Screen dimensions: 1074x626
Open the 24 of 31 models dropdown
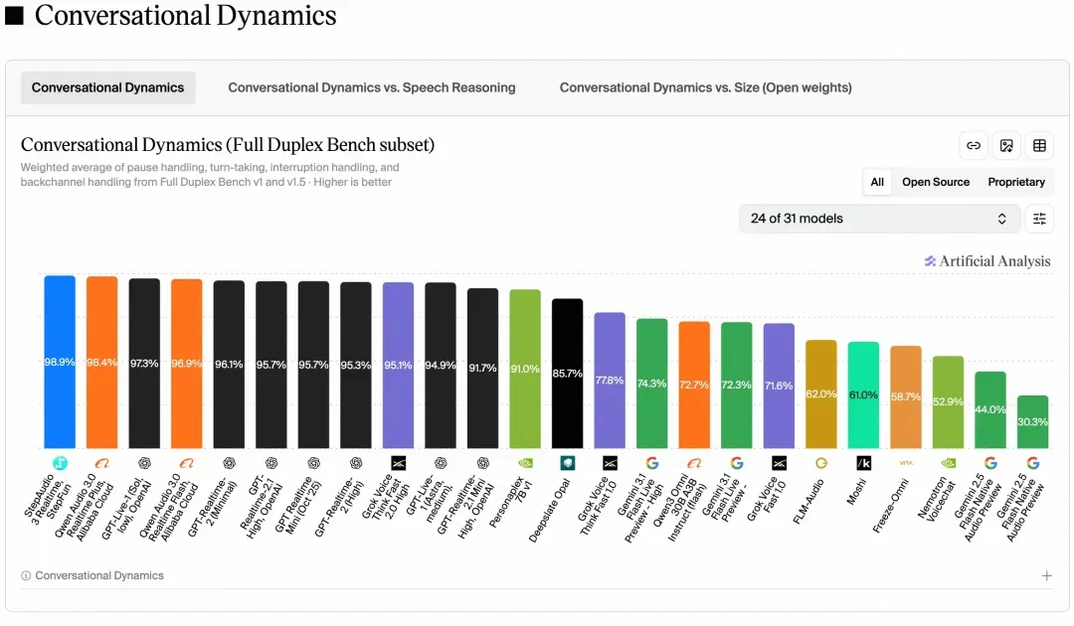click(x=879, y=219)
